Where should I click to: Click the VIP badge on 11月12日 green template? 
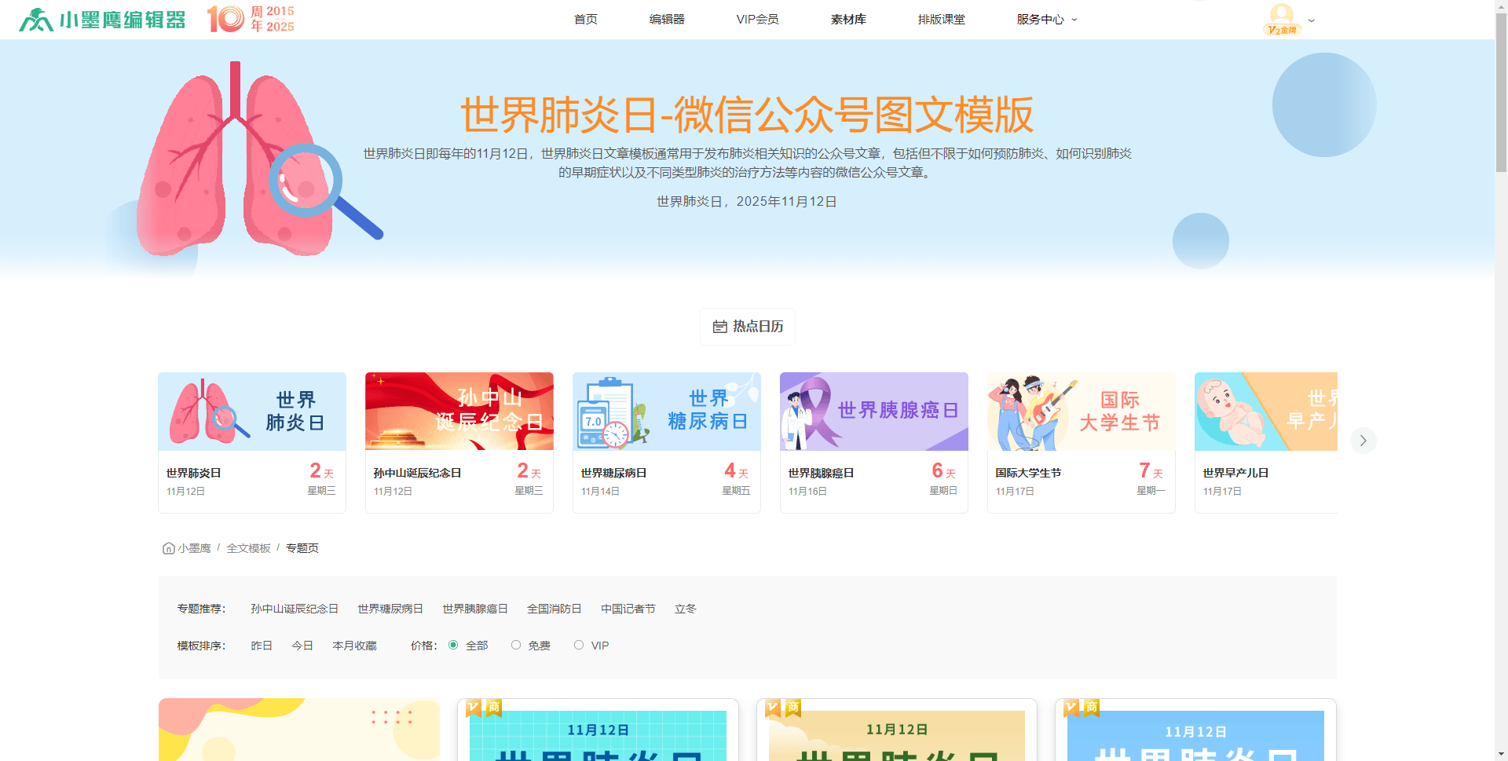pos(474,708)
